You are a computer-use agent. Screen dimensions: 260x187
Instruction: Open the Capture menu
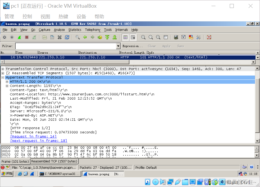click(45, 30)
